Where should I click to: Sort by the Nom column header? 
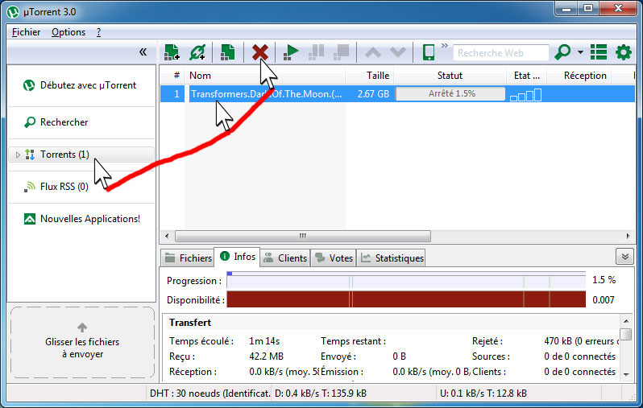pyautogui.click(x=265, y=76)
